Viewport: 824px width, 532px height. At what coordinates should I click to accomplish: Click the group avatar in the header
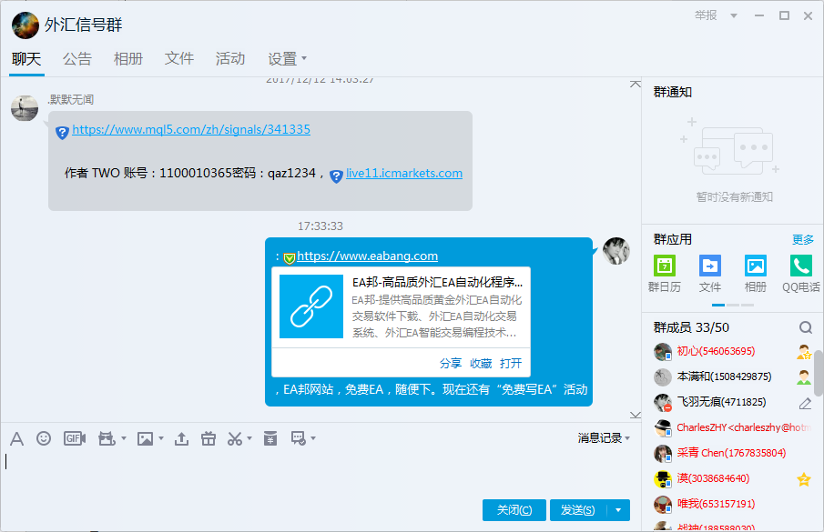[25, 25]
